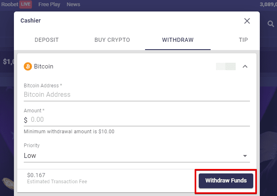Select the Low priority combo box
277x196 pixels.
click(131, 156)
